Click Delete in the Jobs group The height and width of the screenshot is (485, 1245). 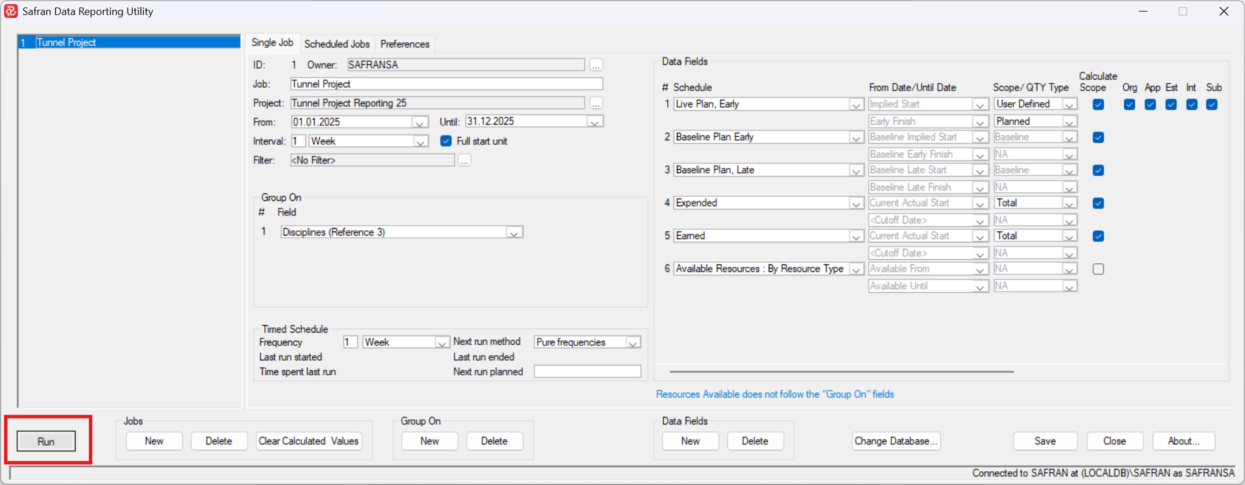[219, 441]
